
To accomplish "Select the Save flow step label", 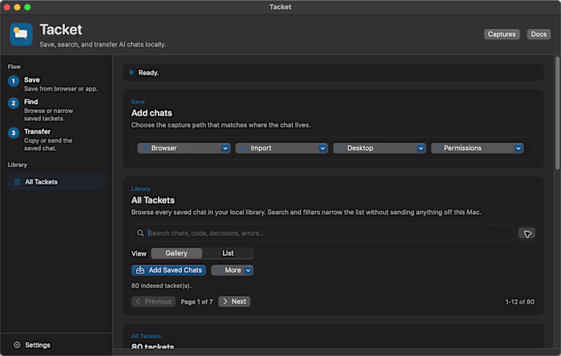I will point(32,80).
